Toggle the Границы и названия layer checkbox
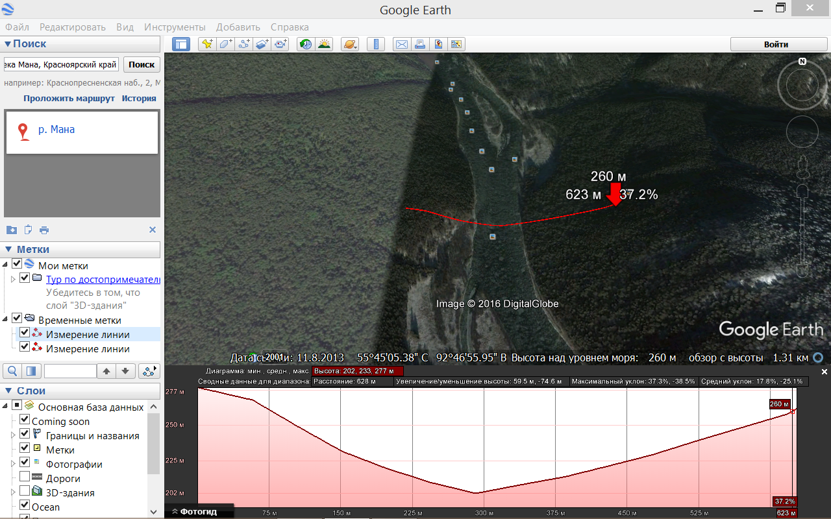The height and width of the screenshot is (519, 831). tap(25, 434)
